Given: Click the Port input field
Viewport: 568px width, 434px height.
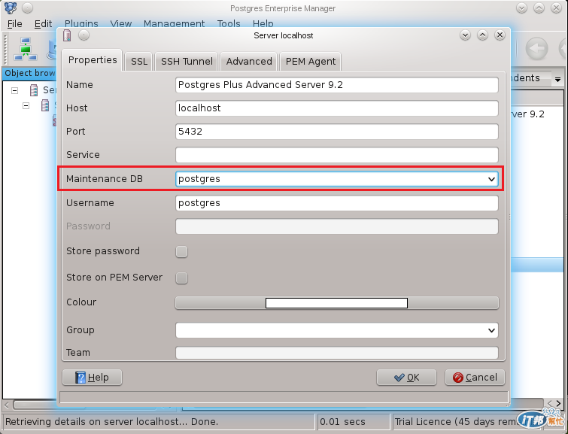Looking at the screenshot, I should 337,132.
